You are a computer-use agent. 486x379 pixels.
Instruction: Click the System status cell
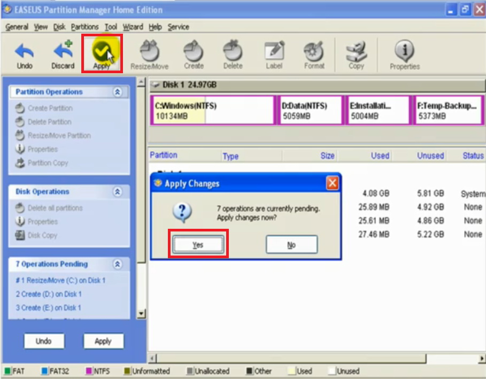(473, 194)
